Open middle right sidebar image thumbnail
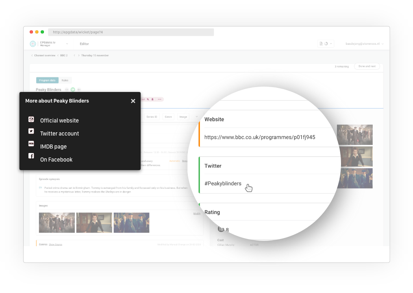Viewport: 413px width, 293px height. click(357, 157)
